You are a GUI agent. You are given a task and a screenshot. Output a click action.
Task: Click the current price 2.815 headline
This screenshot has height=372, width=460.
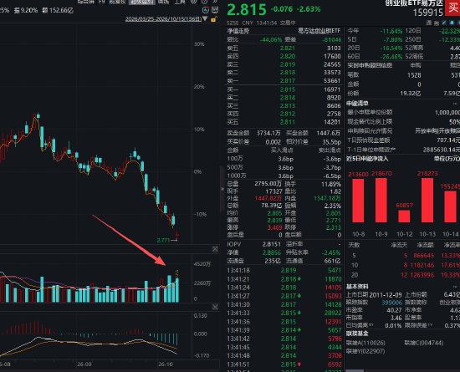coord(247,10)
